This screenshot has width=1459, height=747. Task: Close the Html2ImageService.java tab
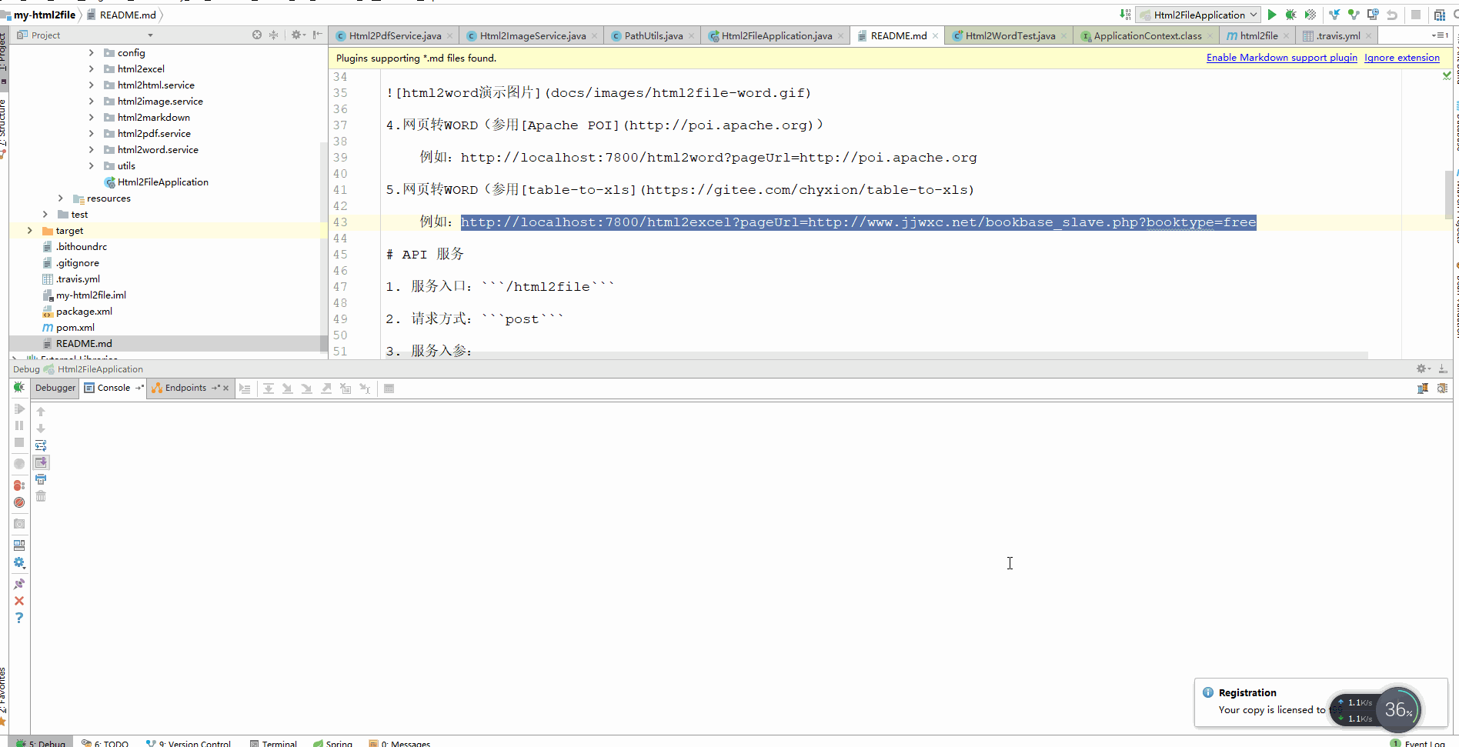pyautogui.click(x=594, y=35)
